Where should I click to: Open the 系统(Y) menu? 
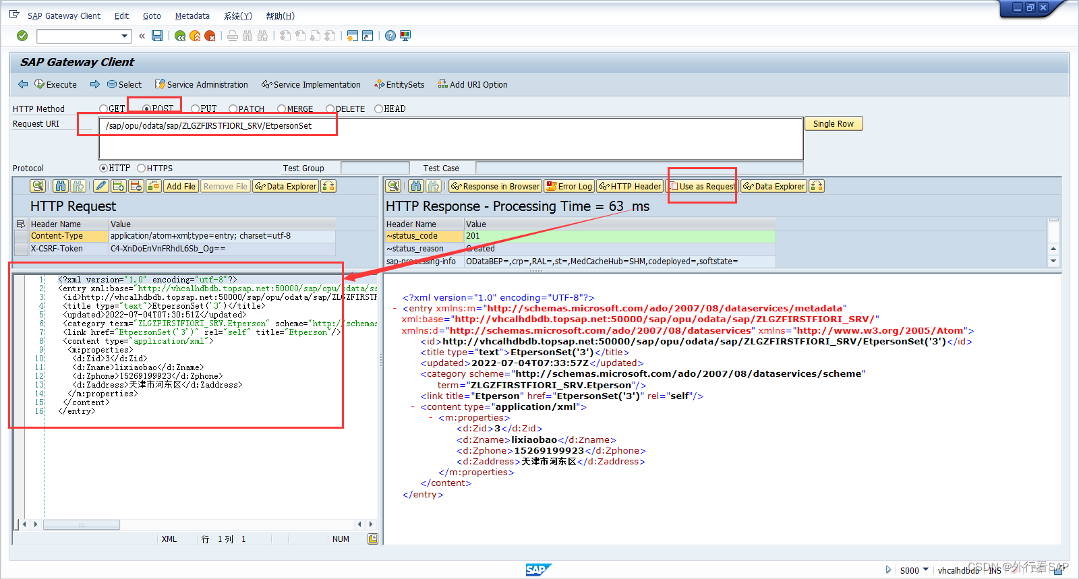click(x=237, y=16)
